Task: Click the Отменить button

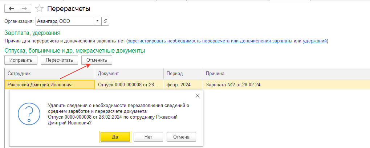Action: (x=97, y=60)
